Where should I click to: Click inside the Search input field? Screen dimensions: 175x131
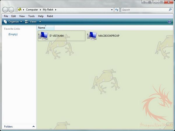pyautogui.click(x=144, y=10)
